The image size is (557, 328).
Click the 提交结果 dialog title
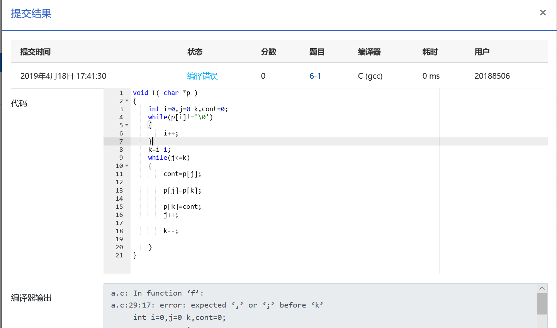pos(31,14)
